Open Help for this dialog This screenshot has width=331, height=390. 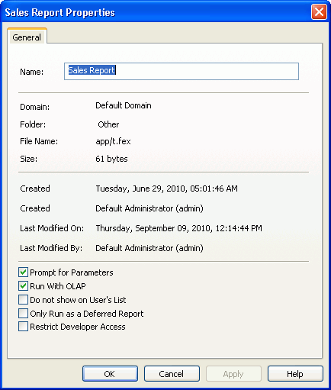pos(295,374)
